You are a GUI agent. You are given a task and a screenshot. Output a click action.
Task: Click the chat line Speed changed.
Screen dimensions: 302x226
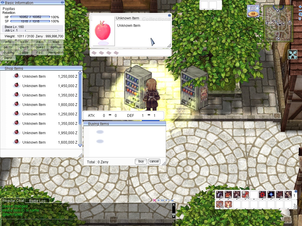click(15, 206)
